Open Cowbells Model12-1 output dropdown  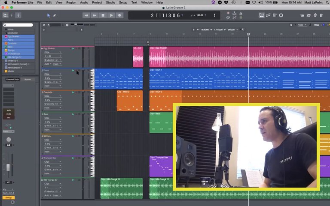(x=52, y=104)
